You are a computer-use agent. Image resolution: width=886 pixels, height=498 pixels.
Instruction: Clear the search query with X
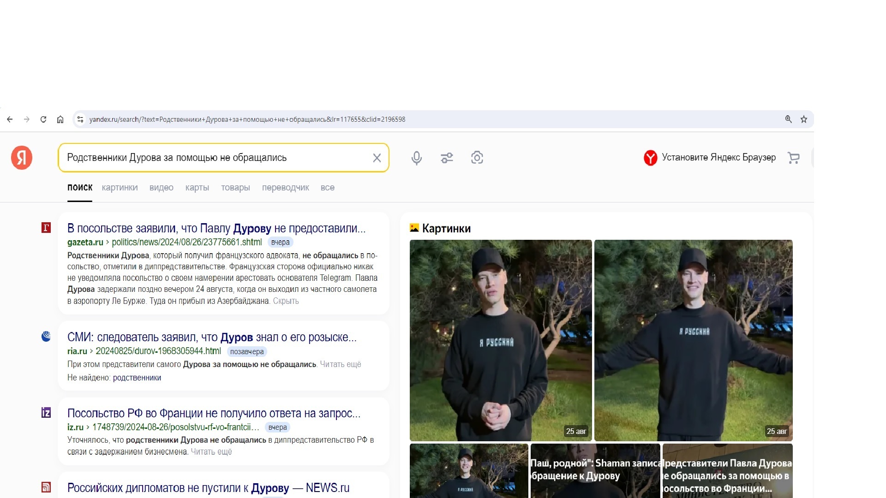click(x=377, y=158)
